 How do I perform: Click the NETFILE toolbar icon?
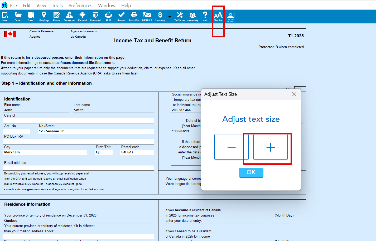point(147,17)
